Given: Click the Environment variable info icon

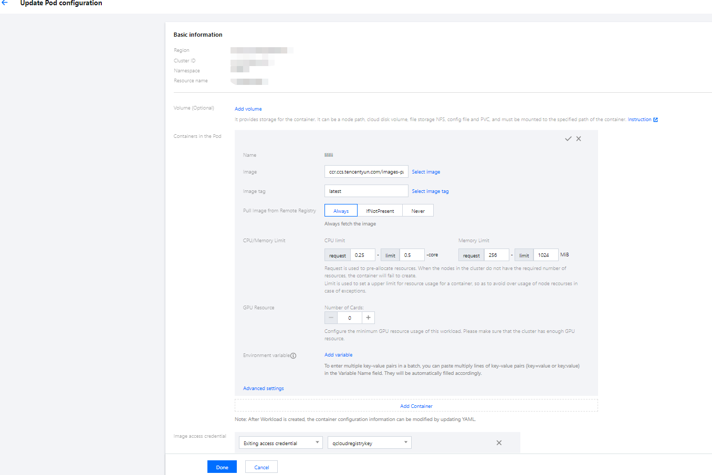Looking at the screenshot, I should click(294, 355).
